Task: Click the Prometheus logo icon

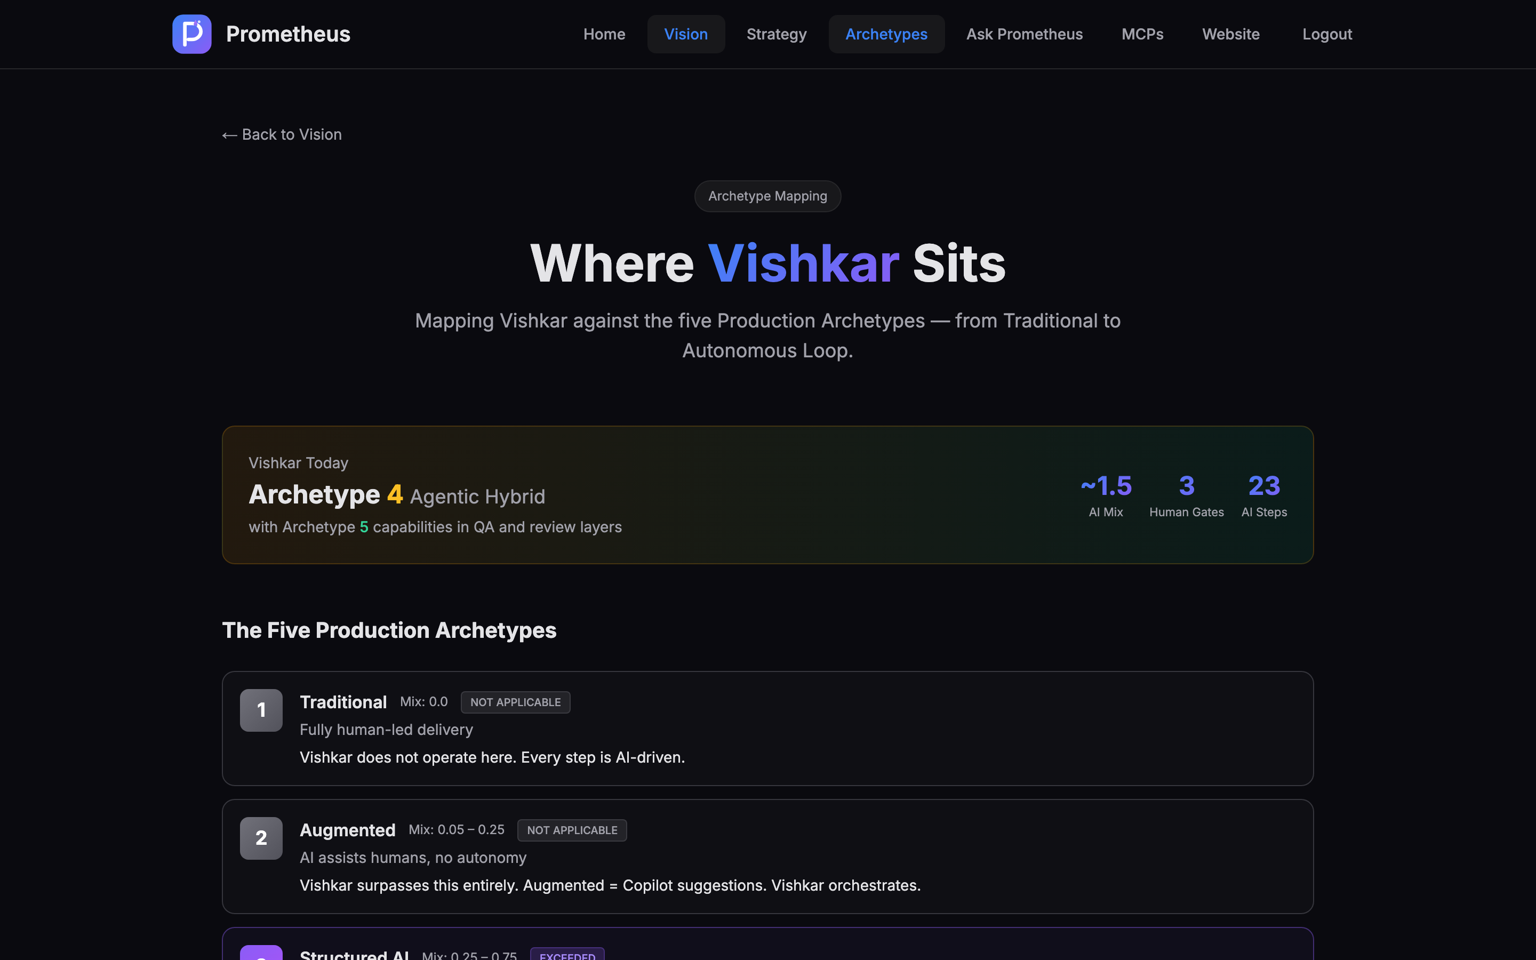Action: [x=191, y=34]
